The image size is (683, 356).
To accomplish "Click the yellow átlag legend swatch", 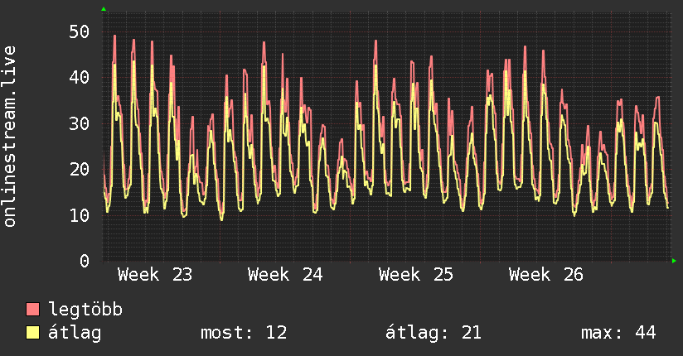I will coord(32,333).
